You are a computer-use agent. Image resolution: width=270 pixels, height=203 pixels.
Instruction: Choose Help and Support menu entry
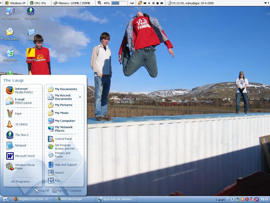[x=65, y=165]
